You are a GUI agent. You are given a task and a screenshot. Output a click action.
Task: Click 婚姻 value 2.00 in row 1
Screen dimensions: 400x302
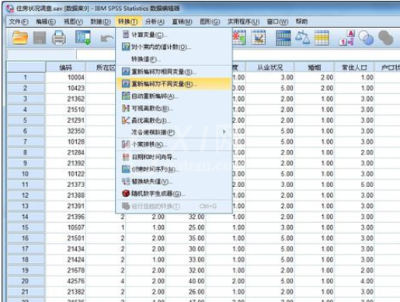pyautogui.click(x=315, y=78)
